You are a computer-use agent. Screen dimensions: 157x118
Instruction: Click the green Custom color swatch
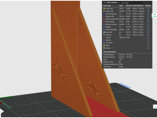pos(104,35)
